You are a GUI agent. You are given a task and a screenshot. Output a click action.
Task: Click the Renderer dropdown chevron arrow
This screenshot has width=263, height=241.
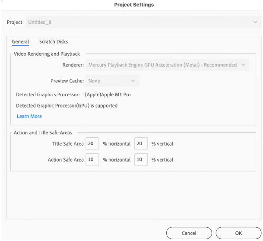(x=243, y=65)
